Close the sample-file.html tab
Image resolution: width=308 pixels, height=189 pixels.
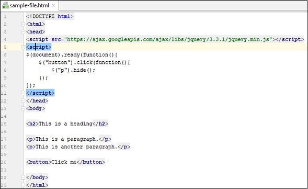[53, 5]
